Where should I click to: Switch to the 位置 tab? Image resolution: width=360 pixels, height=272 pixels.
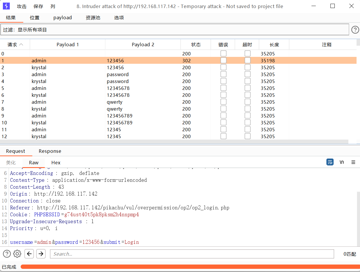(34, 18)
